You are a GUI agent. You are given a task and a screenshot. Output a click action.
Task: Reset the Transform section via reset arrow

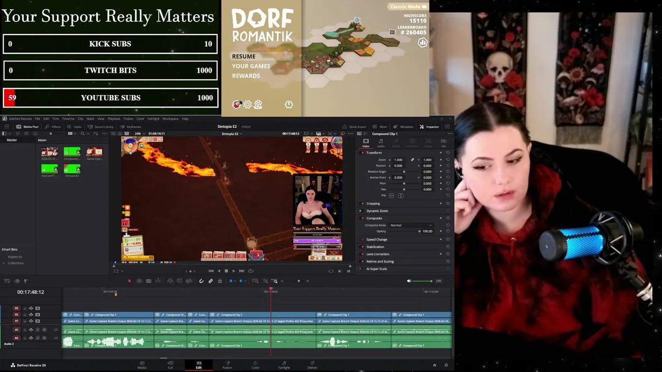tap(447, 153)
